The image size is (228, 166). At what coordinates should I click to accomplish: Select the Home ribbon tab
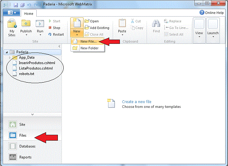29,14
